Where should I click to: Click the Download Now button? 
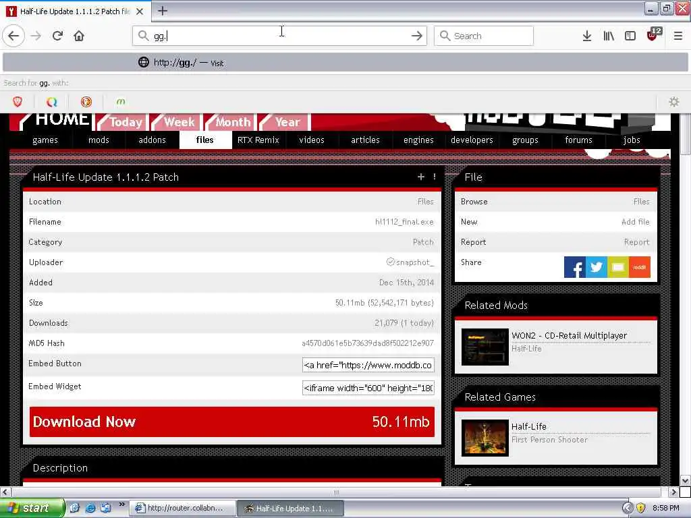click(232, 422)
